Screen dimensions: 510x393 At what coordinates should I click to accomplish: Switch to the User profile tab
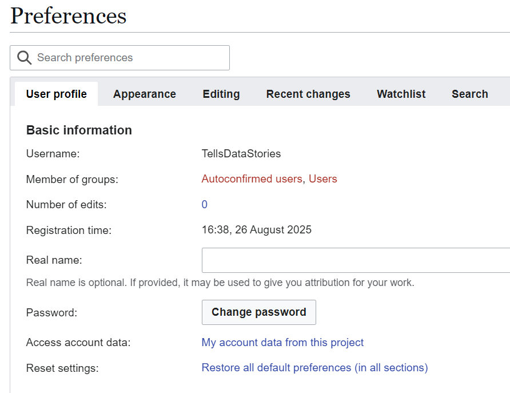pyautogui.click(x=57, y=94)
